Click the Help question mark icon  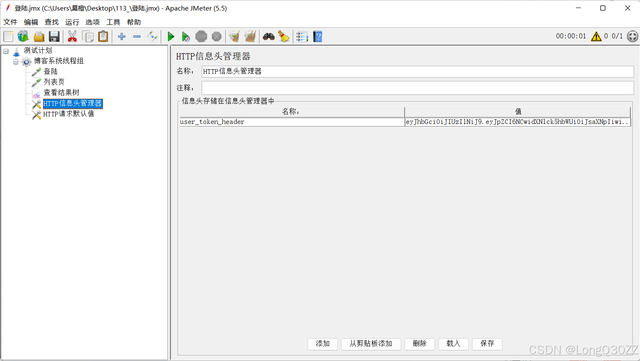tap(318, 37)
